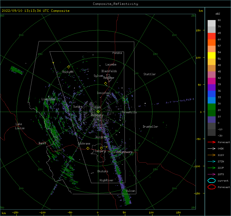Image resolution: width=231 pixels, height=216 pixels.
Task: Click the Limestone label
Action: (x=49, y=99)
